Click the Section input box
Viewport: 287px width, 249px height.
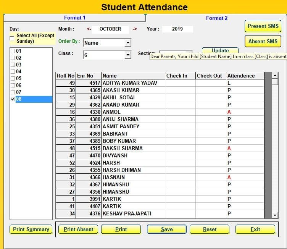pyautogui.click(x=176, y=52)
